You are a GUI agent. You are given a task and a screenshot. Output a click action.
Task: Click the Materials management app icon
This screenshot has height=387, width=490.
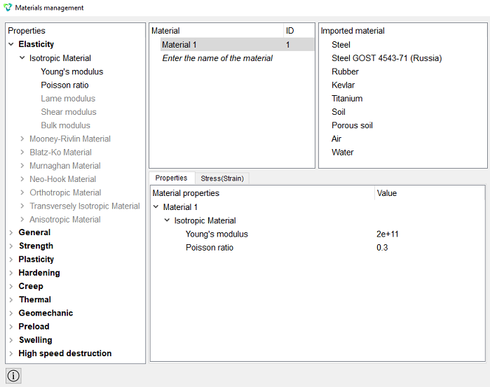pos(8,7)
